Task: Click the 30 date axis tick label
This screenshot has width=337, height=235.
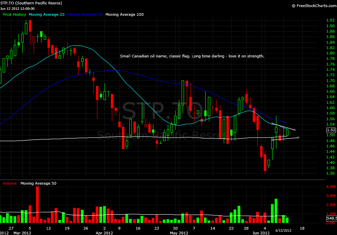Action: click(x=175, y=228)
